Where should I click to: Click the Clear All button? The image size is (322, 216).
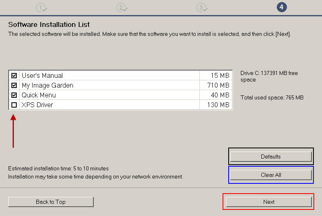pos(271,175)
